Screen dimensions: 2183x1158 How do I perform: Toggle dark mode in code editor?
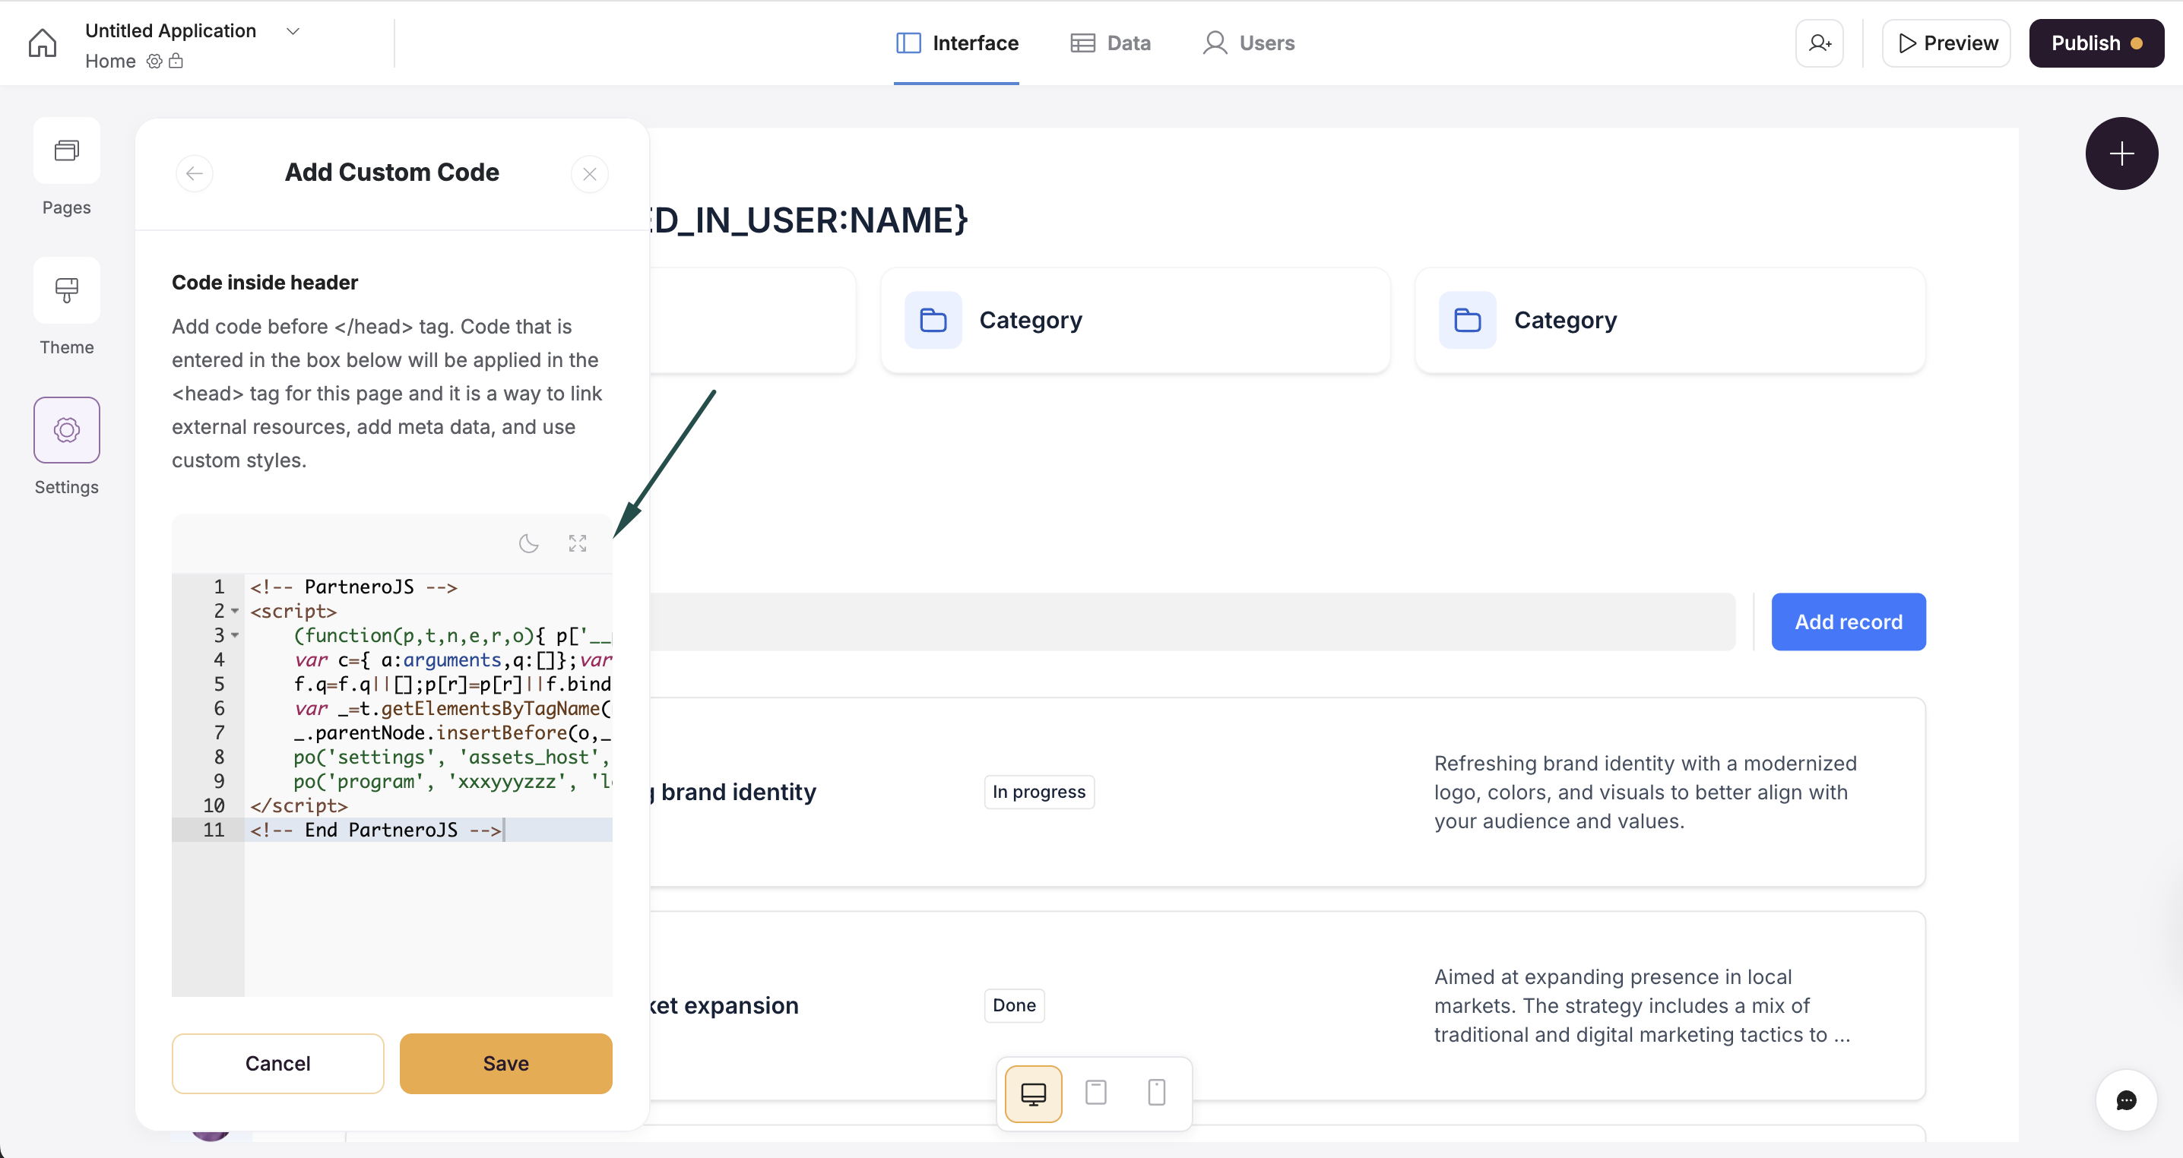[529, 543]
